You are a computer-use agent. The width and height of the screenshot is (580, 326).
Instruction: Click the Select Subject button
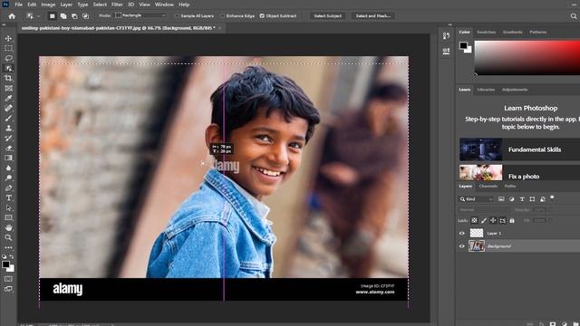(x=328, y=16)
